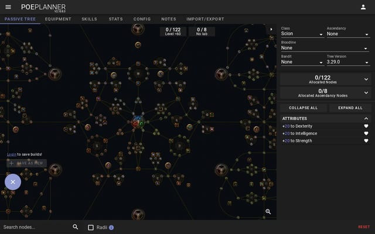Screen dimensions: 375x234
Task: Click the zoom magnifier icon on the tree
Action: pos(268,212)
